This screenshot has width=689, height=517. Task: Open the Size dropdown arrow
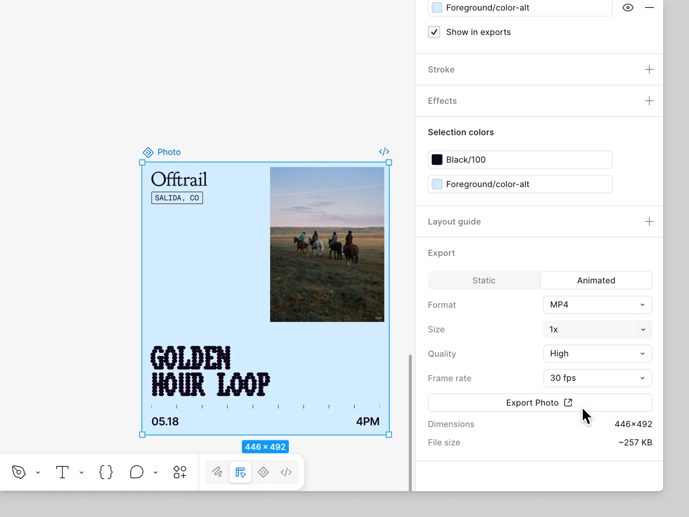(643, 329)
